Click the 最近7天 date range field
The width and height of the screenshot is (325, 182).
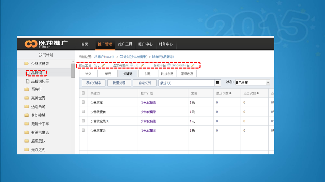(x=186, y=83)
